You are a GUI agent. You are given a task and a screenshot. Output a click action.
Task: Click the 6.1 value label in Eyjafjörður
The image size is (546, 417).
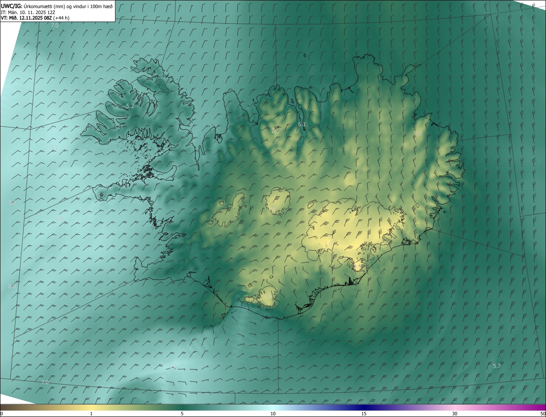click(x=302, y=124)
